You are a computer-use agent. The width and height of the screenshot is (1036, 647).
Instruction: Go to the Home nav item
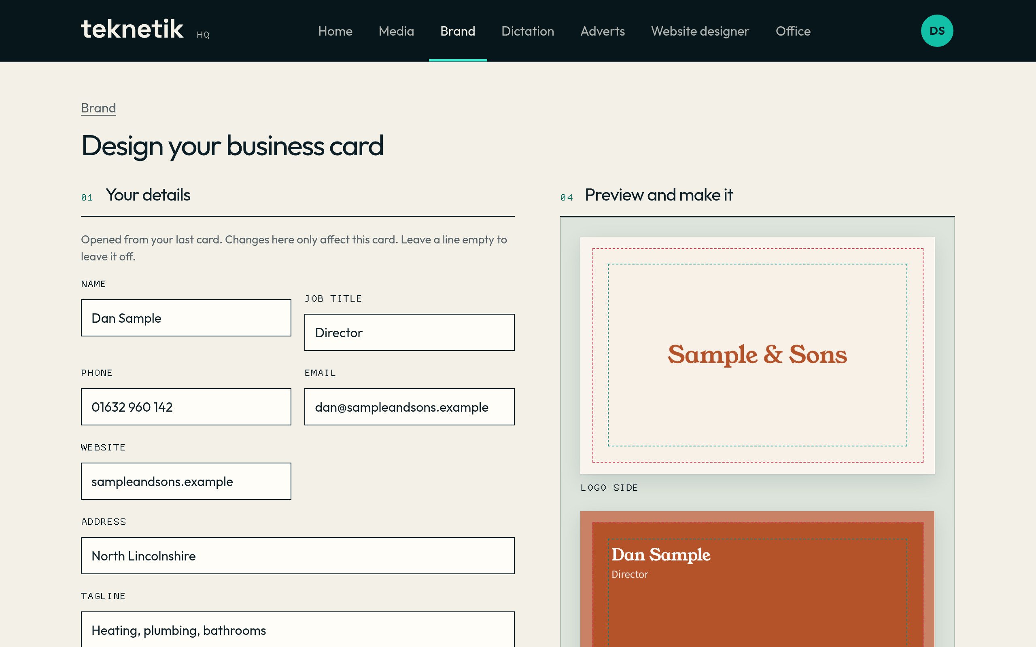335,31
